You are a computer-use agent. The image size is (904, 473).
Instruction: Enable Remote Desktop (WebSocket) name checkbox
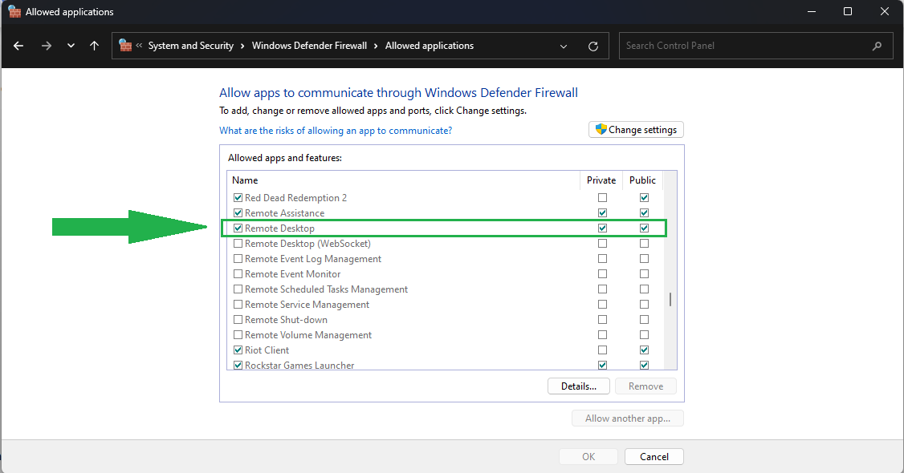[238, 244]
